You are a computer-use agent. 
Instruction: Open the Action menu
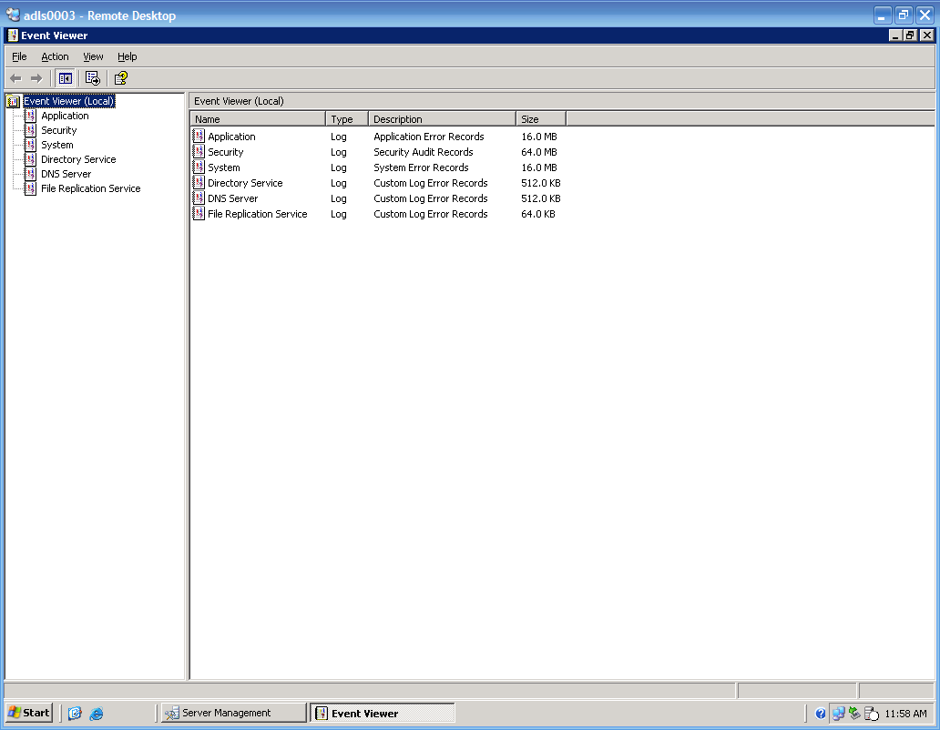[55, 56]
